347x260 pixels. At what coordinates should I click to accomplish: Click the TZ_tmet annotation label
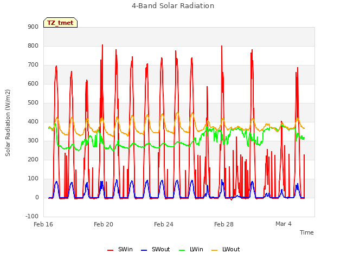coord(60,23)
